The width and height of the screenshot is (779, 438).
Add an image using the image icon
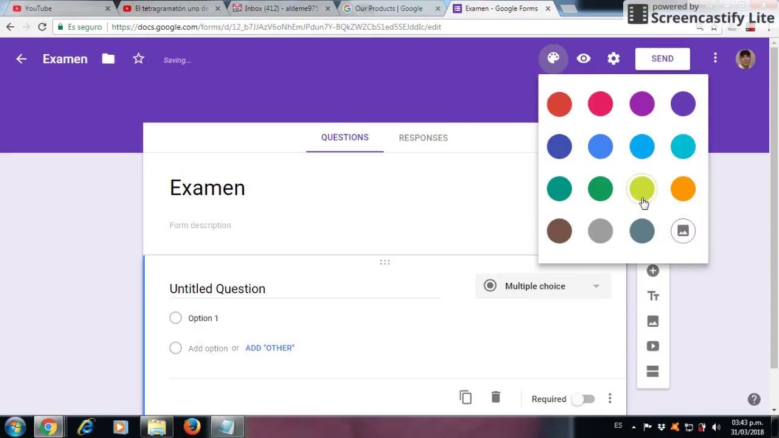coord(652,321)
